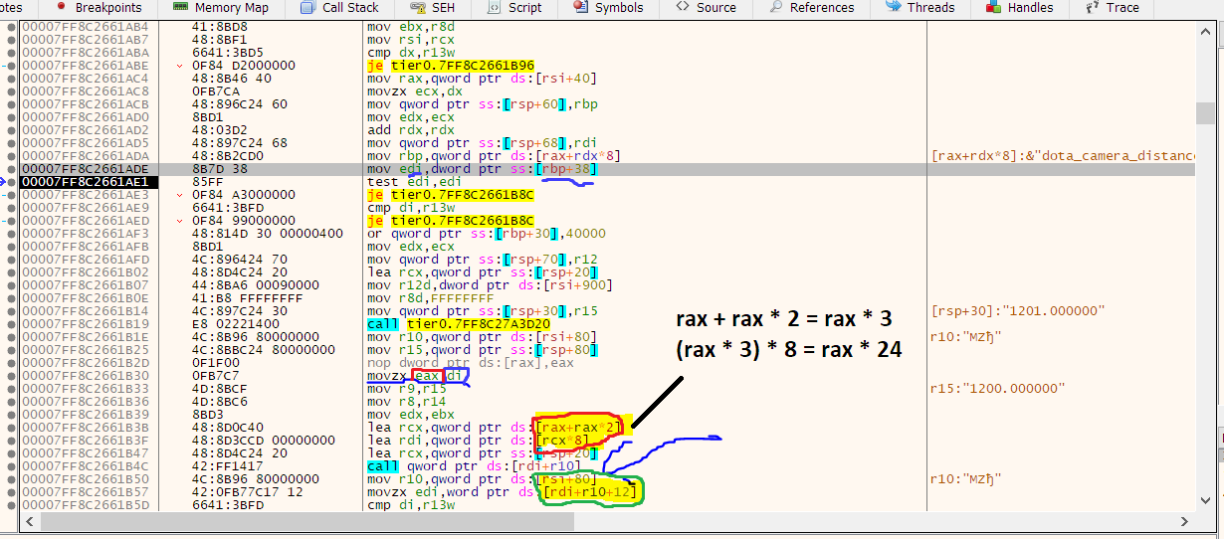Click the Symbols tab icon
Image resolution: width=1224 pixels, height=539 pixels.
581,6
